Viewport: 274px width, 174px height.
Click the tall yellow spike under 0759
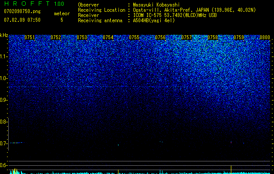(x=231, y=170)
